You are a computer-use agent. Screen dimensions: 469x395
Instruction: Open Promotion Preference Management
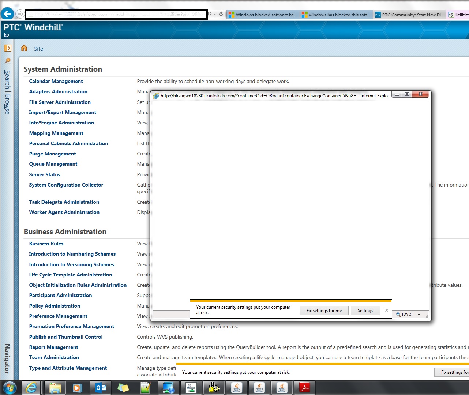point(72,326)
